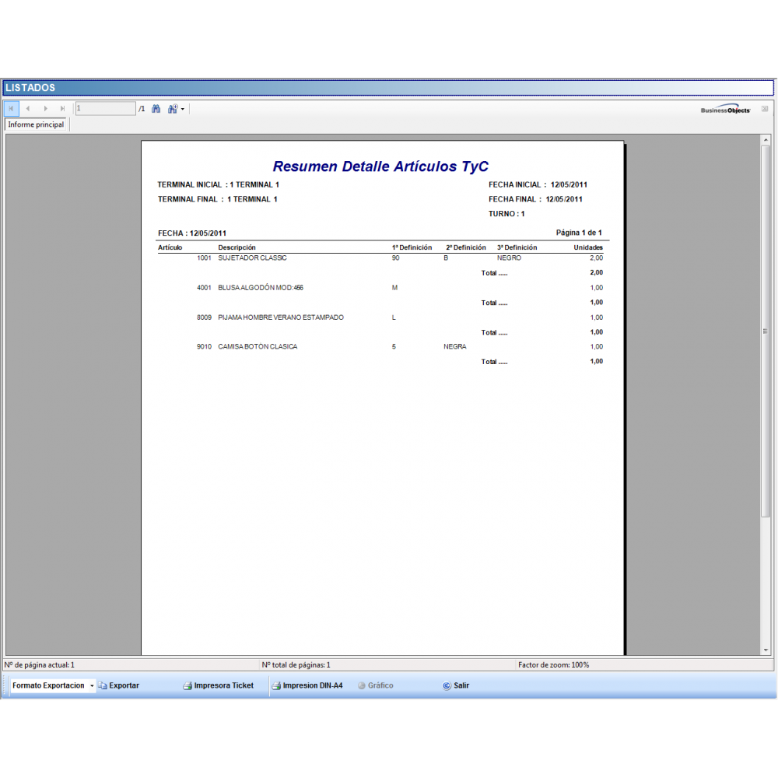Print using Impresora Ticket
Screen dimensions: 778x778
pos(219,685)
